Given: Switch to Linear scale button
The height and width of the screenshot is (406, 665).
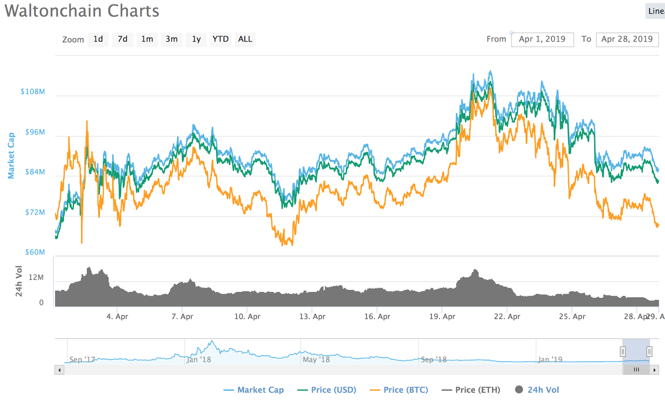Looking at the screenshot, I should 655,11.
